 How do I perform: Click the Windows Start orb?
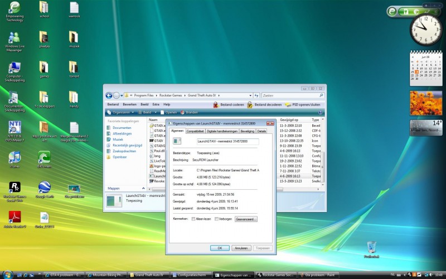[x=8, y=275]
